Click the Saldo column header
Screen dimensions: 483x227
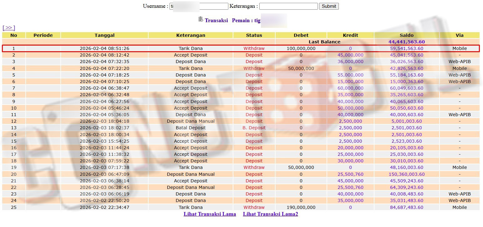[x=406, y=35]
